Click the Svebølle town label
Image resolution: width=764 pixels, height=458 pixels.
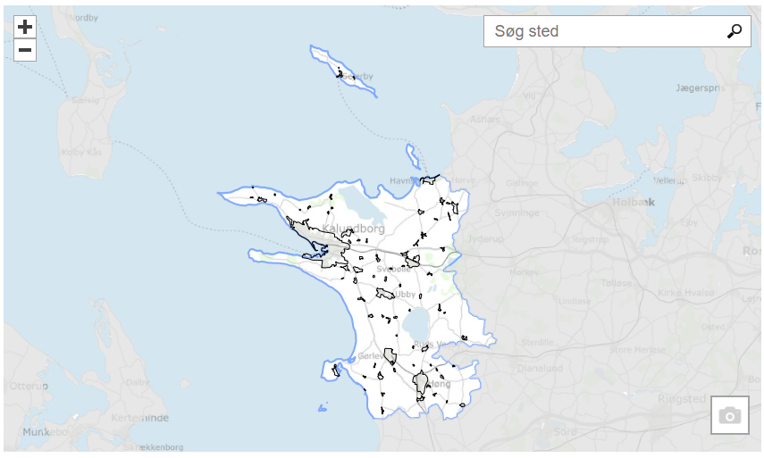click(x=394, y=268)
